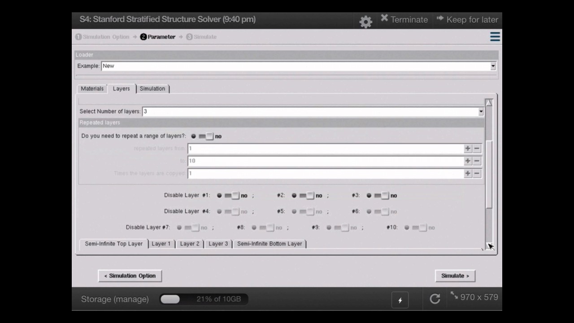
Task: Click the tool title S4: Stanford Stratified Structure Solver
Action: tap(168, 19)
